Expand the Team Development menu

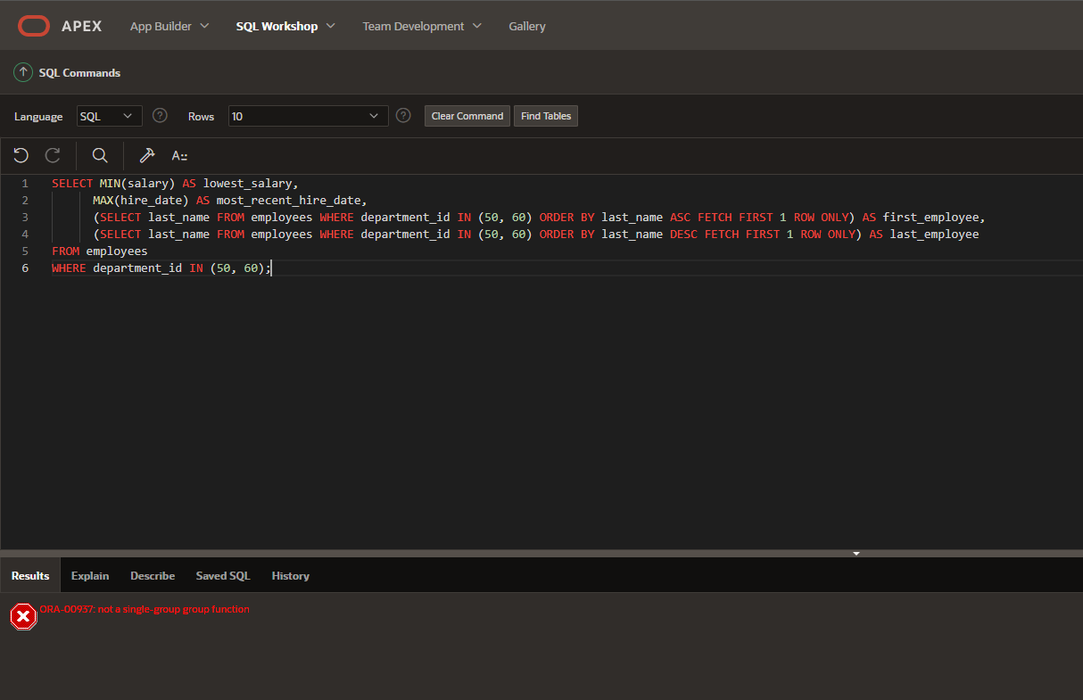point(422,26)
